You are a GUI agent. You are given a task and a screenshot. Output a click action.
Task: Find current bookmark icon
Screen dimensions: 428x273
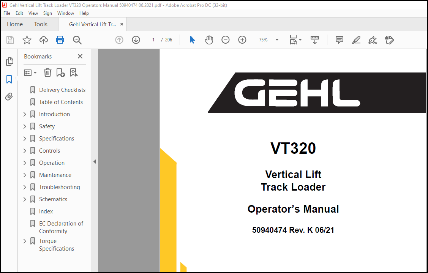[74, 73]
